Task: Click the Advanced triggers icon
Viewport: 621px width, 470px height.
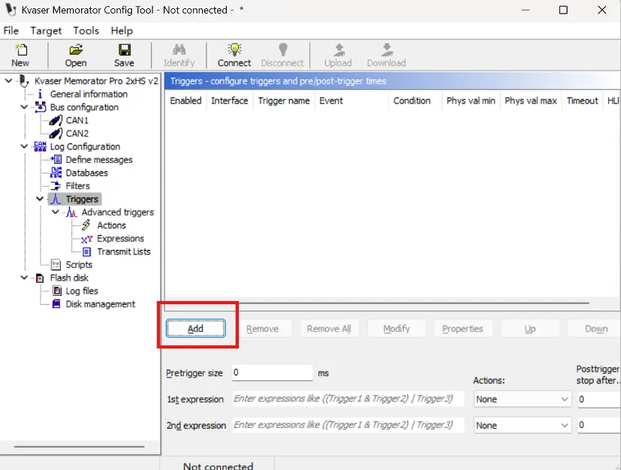Action: 71,212
